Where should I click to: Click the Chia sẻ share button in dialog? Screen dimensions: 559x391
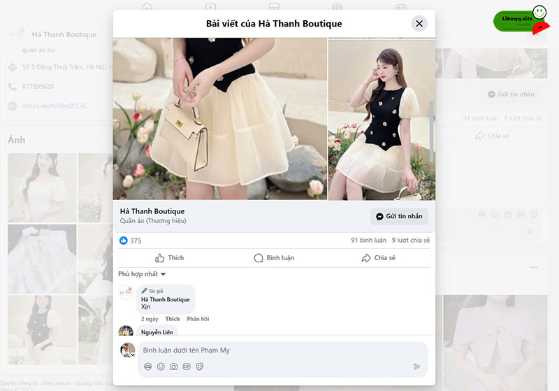pos(378,258)
